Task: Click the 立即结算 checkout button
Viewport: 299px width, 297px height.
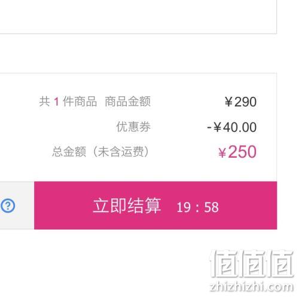Action: (x=155, y=206)
